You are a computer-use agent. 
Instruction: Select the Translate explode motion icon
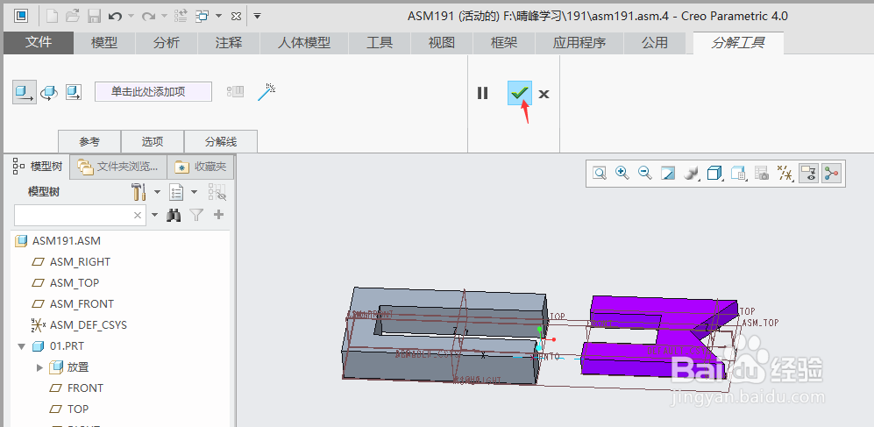[x=25, y=92]
